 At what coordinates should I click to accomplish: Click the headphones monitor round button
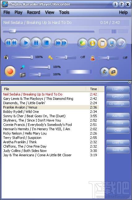coord(104,72)
